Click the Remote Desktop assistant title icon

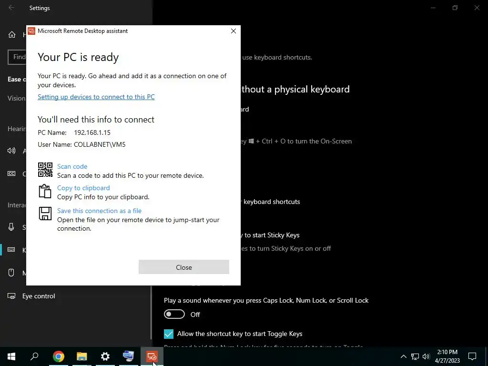(31, 31)
